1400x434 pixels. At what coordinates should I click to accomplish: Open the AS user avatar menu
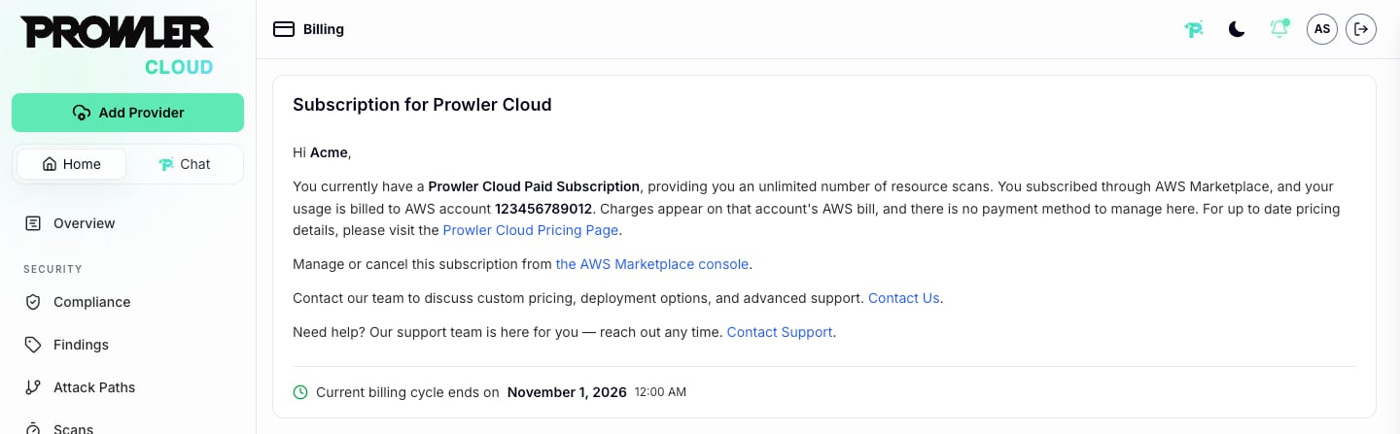(1322, 29)
